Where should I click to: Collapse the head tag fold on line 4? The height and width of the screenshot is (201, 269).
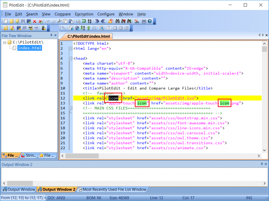point(70,58)
